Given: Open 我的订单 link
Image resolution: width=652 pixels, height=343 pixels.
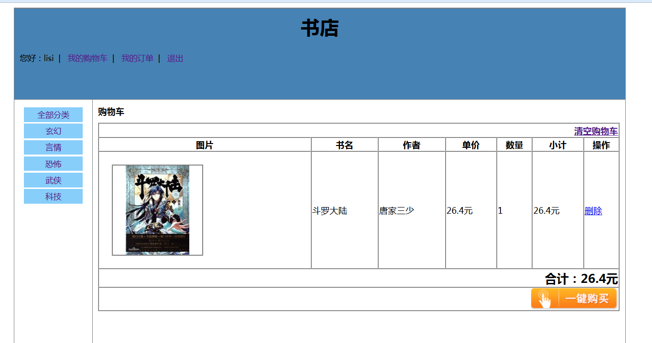Looking at the screenshot, I should click(137, 58).
